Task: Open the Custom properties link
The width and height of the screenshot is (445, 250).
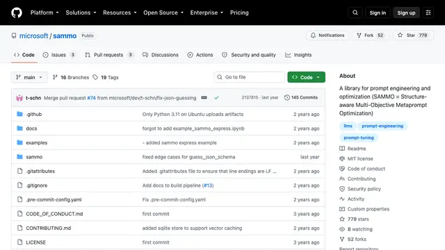Action: tap(369, 209)
